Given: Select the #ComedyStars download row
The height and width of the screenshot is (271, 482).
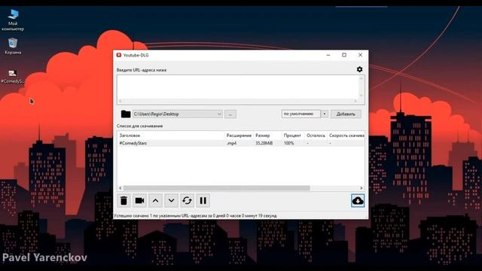Looking at the screenshot, I should [241, 143].
